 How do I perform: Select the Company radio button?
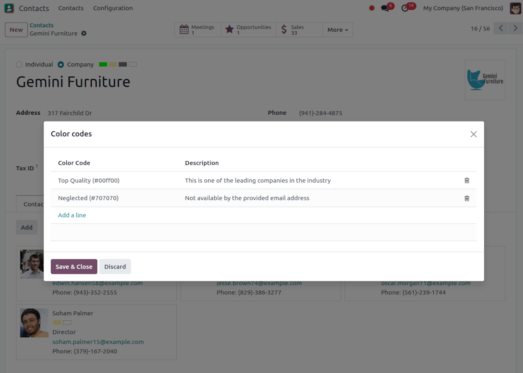tap(61, 65)
